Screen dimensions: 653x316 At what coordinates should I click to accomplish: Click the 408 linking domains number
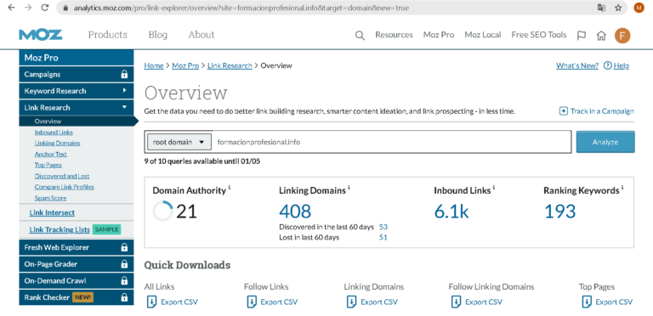(295, 212)
